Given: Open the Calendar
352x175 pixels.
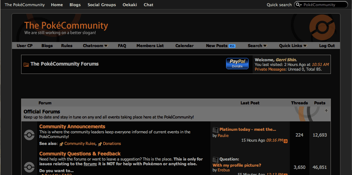Looking at the screenshot, I should click(x=184, y=46).
